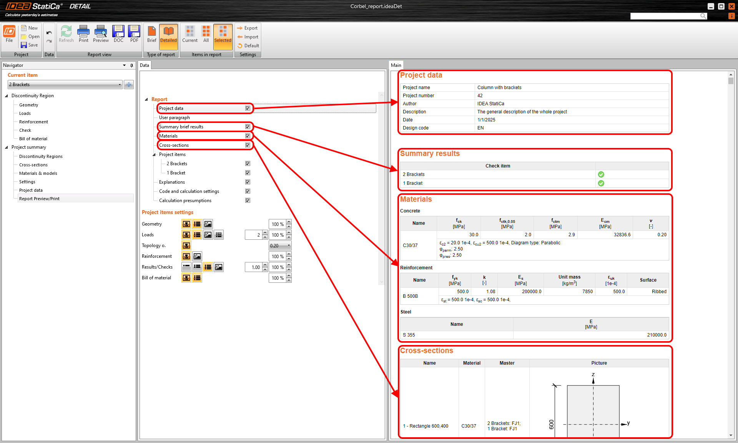This screenshot has width=738, height=443.
Task: Select the Brief report type
Action: click(151, 34)
